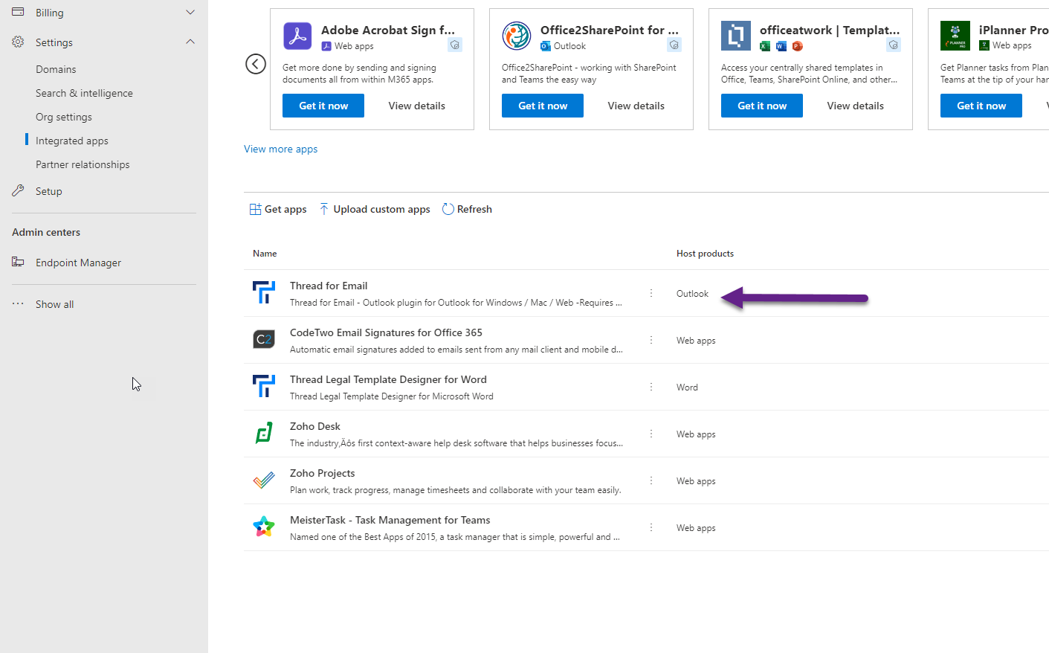
Task: Click the Thread for Email app icon
Action: pos(264,292)
